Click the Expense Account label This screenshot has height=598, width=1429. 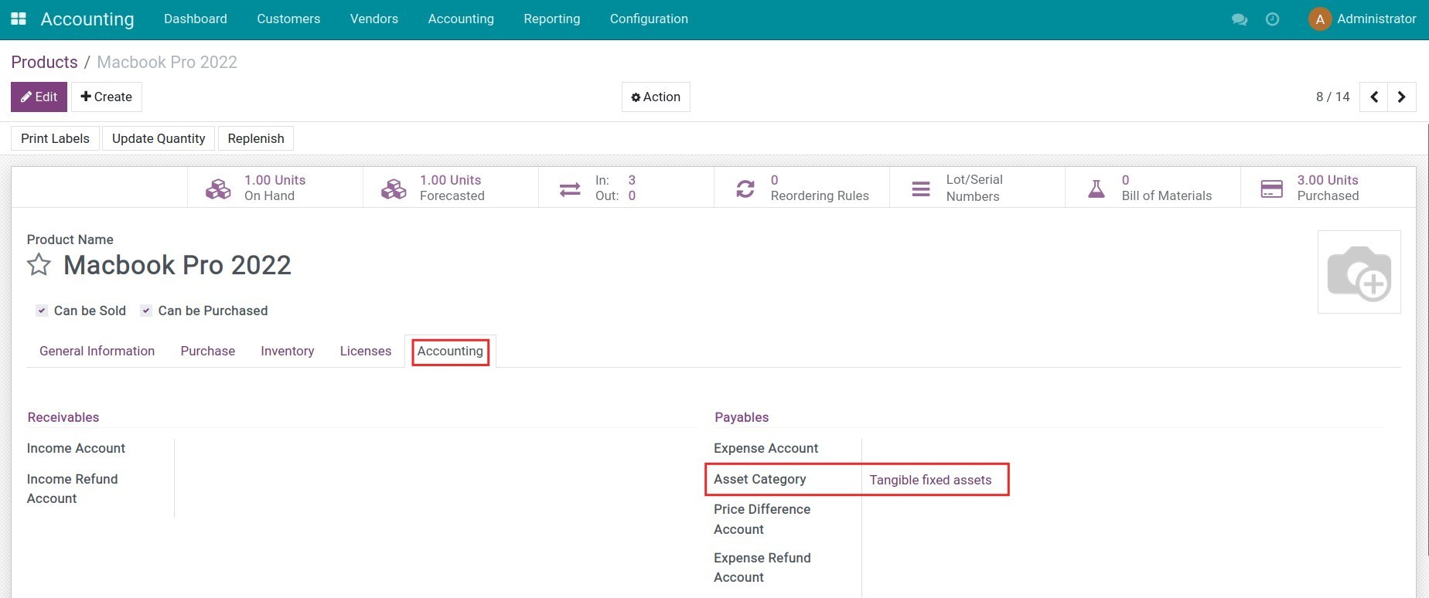coord(766,449)
